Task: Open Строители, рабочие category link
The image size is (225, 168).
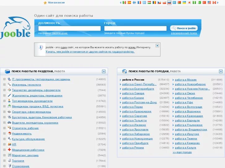Action: (25, 128)
